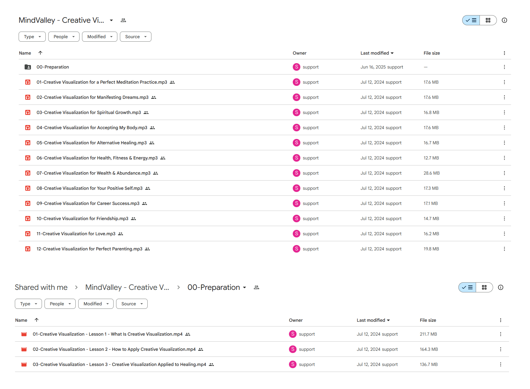Open People filter in top folder
Viewport: 530px width, 389px height.
point(64,37)
